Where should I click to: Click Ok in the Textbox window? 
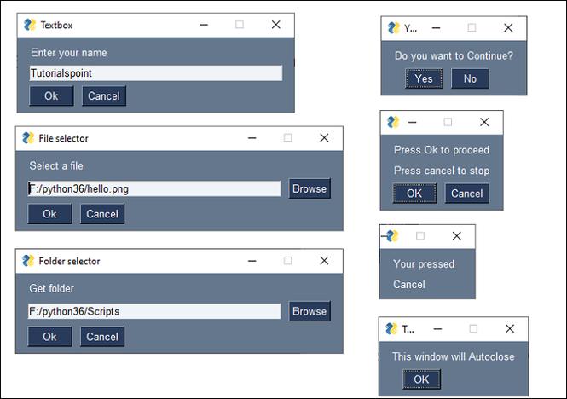point(51,95)
